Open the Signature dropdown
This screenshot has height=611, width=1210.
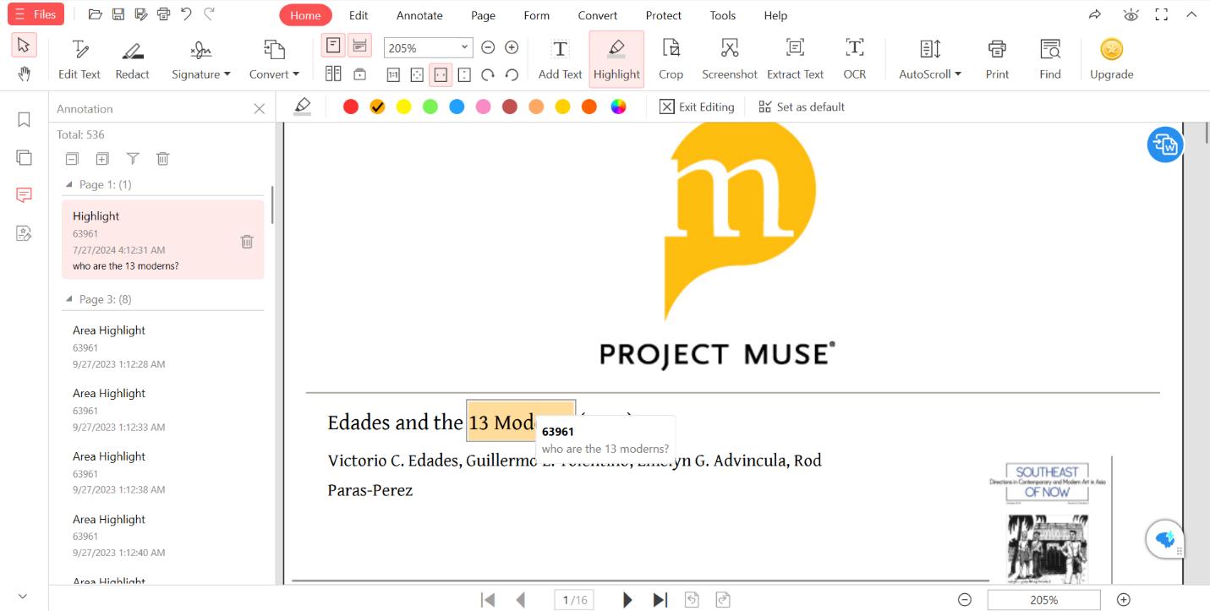[x=201, y=59]
